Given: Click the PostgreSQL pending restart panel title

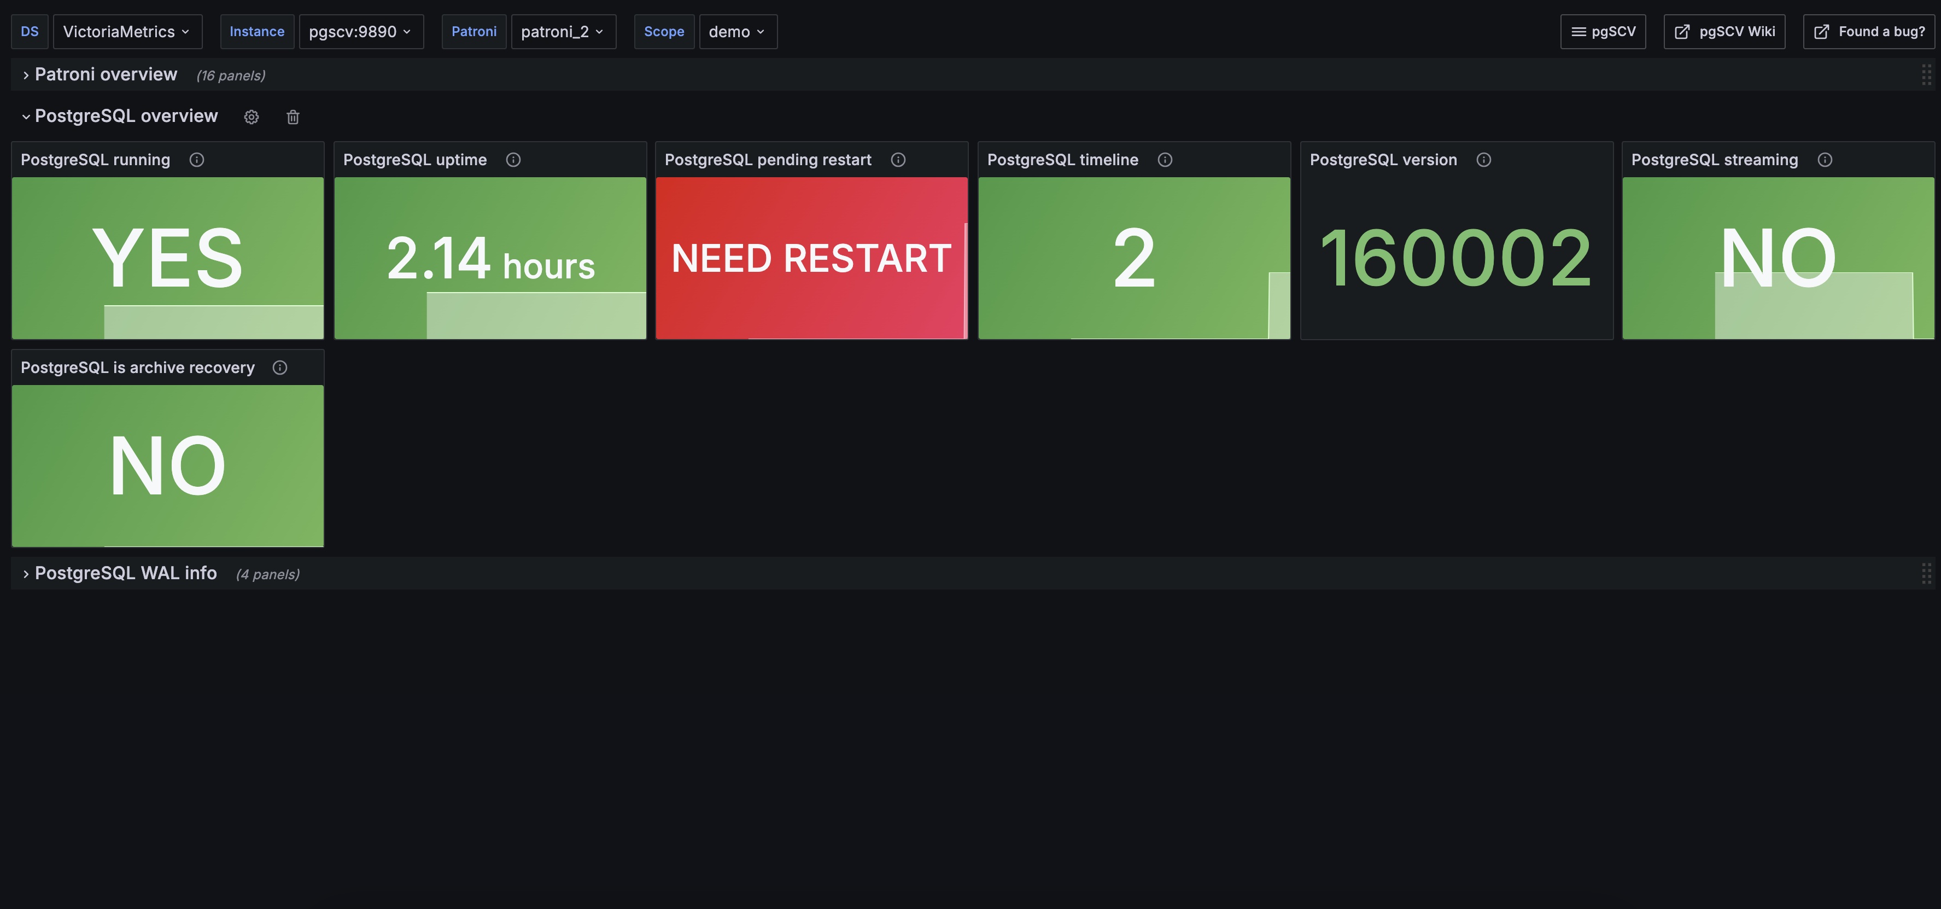Looking at the screenshot, I should click(x=767, y=160).
